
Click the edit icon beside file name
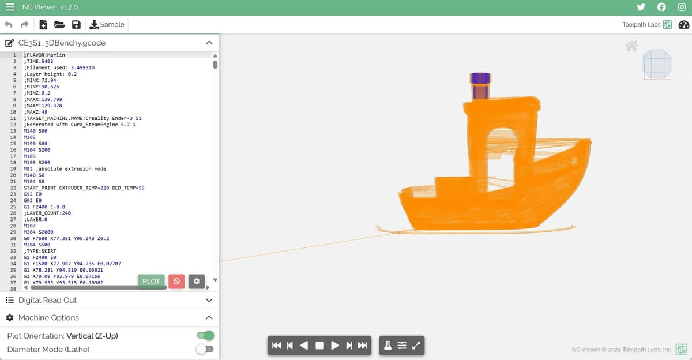click(9, 43)
